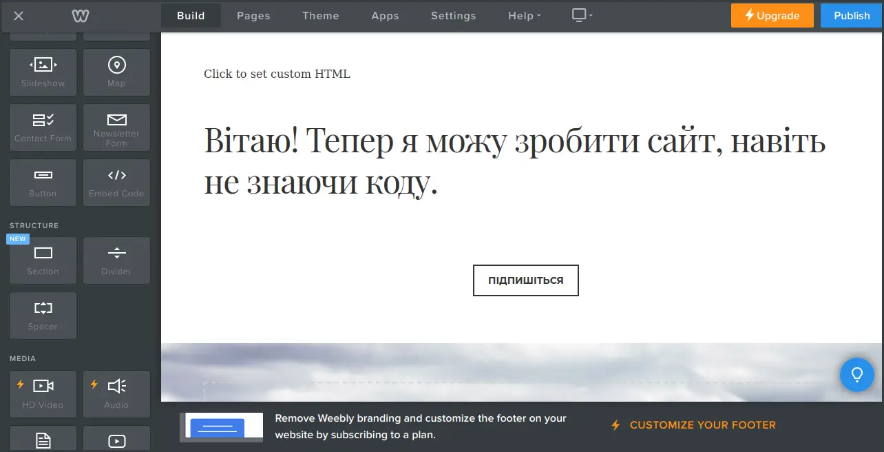This screenshot has height=452, width=884.
Task: Choose the Button element
Action: point(43,183)
